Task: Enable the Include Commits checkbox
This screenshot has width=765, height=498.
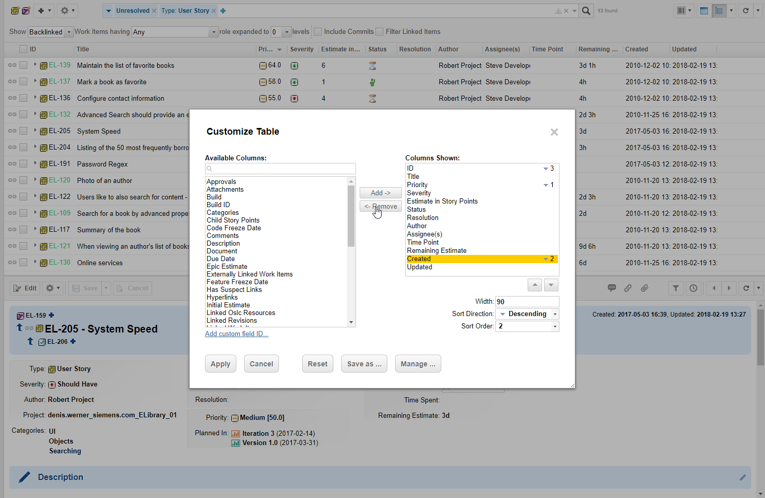Action: 318,32
